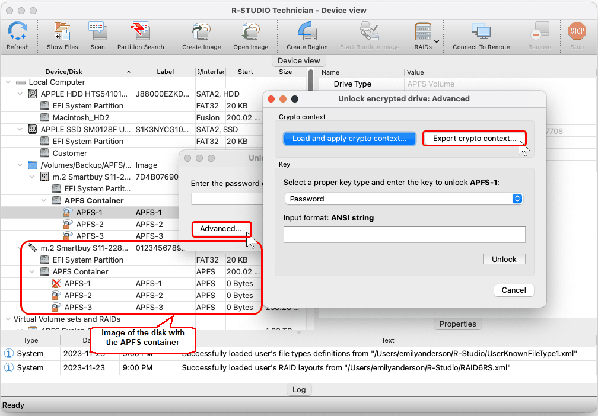Collapse the Local Computer tree node
This screenshot has height=416, width=598.
(x=8, y=82)
